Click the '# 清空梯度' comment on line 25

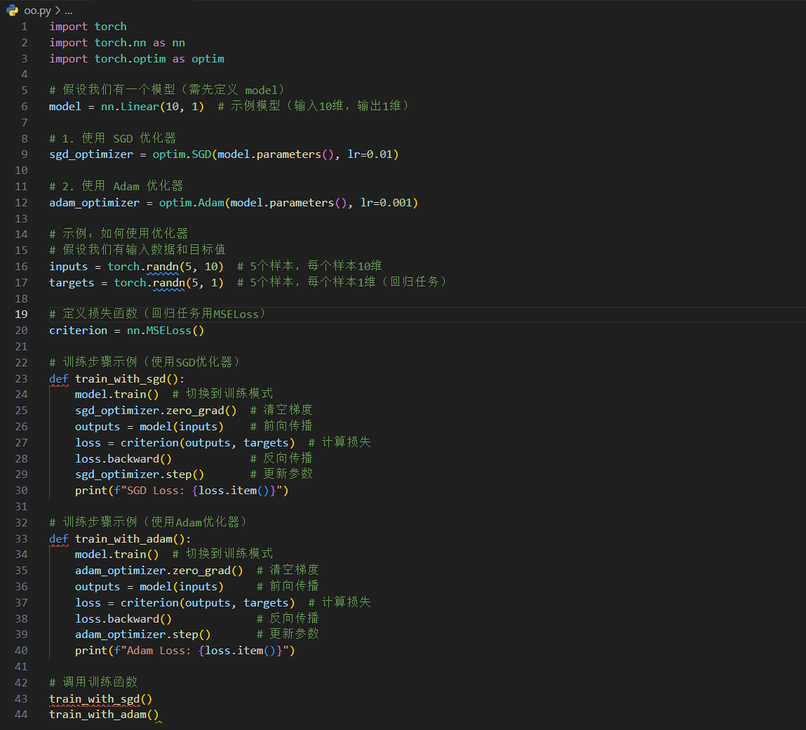pyautogui.click(x=281, y=410)
